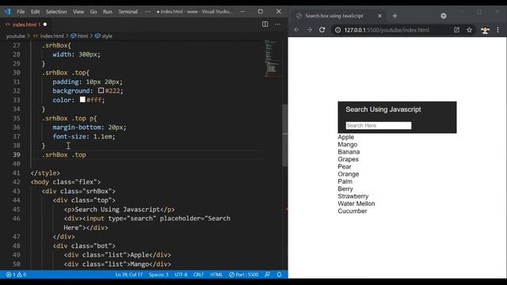
Task: Click the browser tab-bar circle icon
Action: 444,16
